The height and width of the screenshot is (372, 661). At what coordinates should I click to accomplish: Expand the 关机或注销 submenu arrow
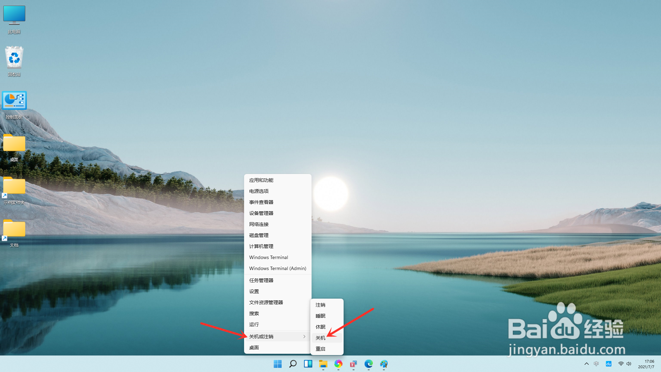(x=304, y=337)
